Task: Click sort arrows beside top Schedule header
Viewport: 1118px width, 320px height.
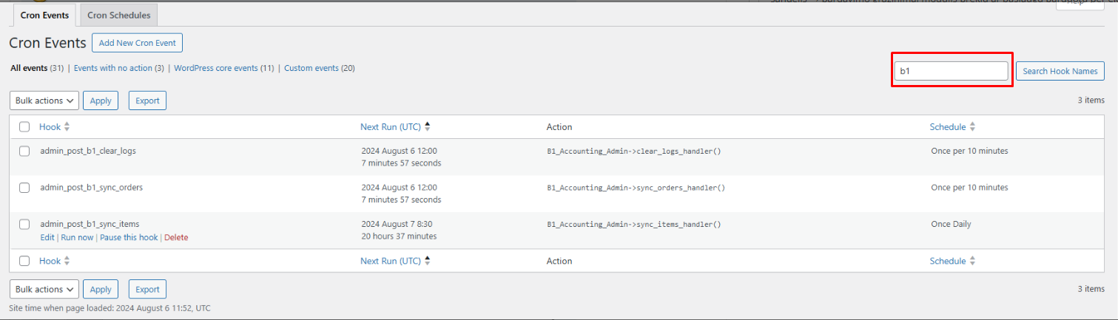Action: point(972,127)
